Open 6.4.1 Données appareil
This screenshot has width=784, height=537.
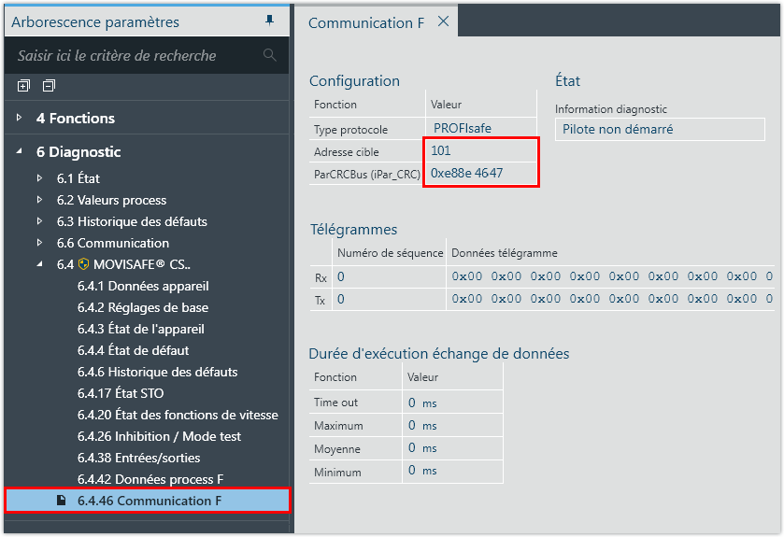(x=143, y=286)
